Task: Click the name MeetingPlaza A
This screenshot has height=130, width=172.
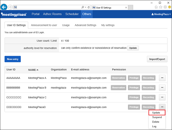Action: coord(37,78)
